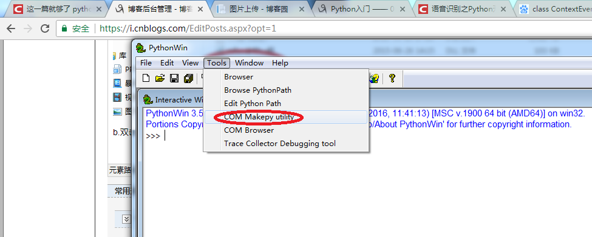The image size is (592, 237).
Task: Open the Window menu
Action: point(249,63)
